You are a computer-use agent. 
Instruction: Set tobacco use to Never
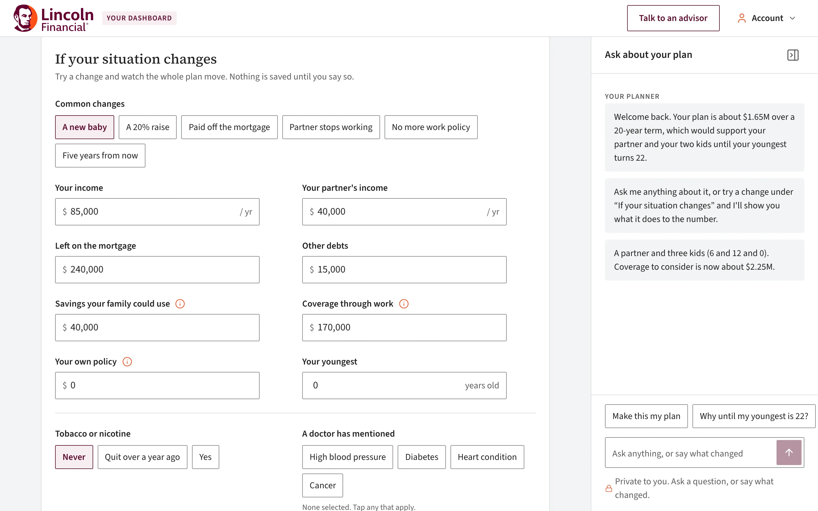point(74,457)
